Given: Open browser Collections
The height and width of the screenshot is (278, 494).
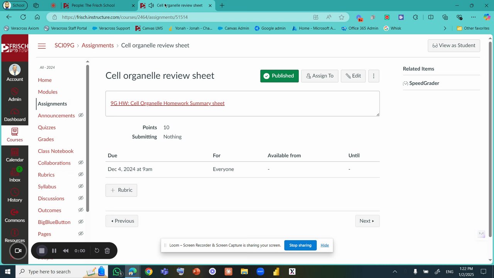Looking at the screenshot, I should click(445, 17).
